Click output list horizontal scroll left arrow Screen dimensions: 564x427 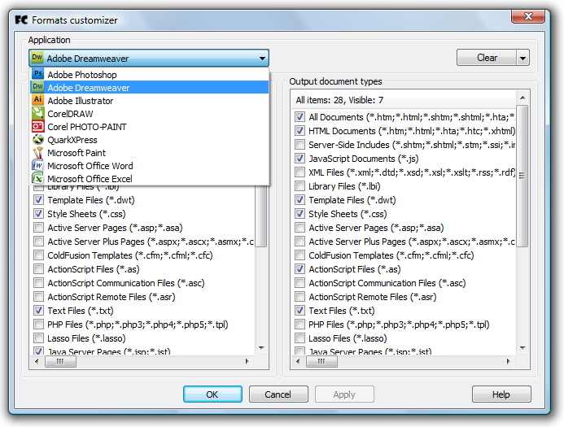coord(298,361)
